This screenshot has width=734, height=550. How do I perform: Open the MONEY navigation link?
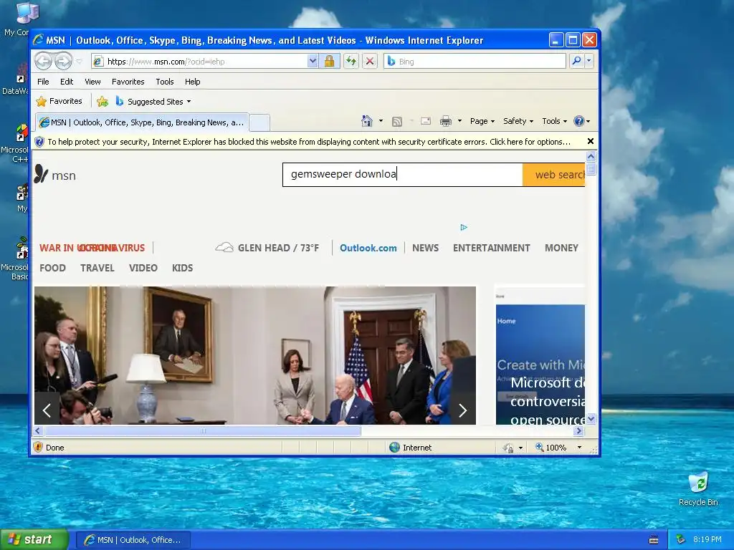(561, 248)
